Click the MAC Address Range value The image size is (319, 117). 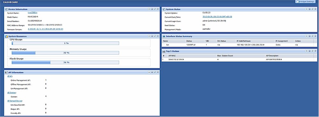[45, 25]
